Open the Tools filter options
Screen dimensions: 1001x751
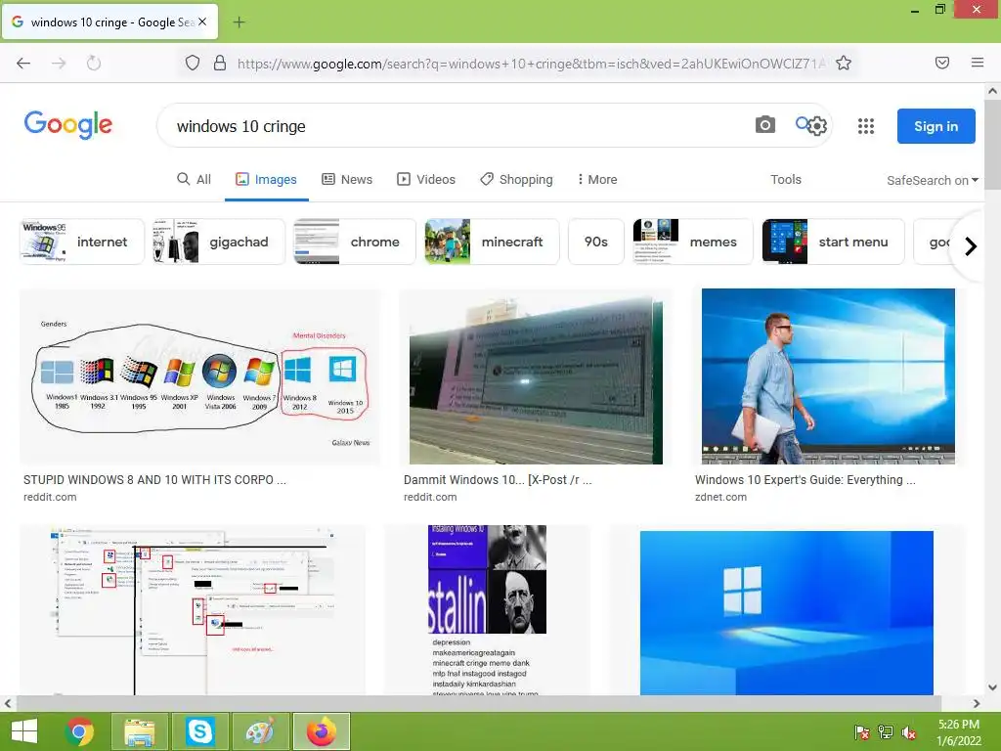785,180
